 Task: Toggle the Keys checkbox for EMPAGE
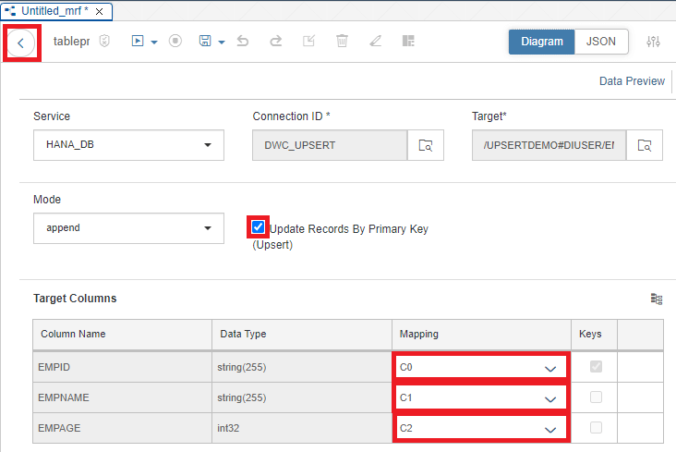coord(596,428)
